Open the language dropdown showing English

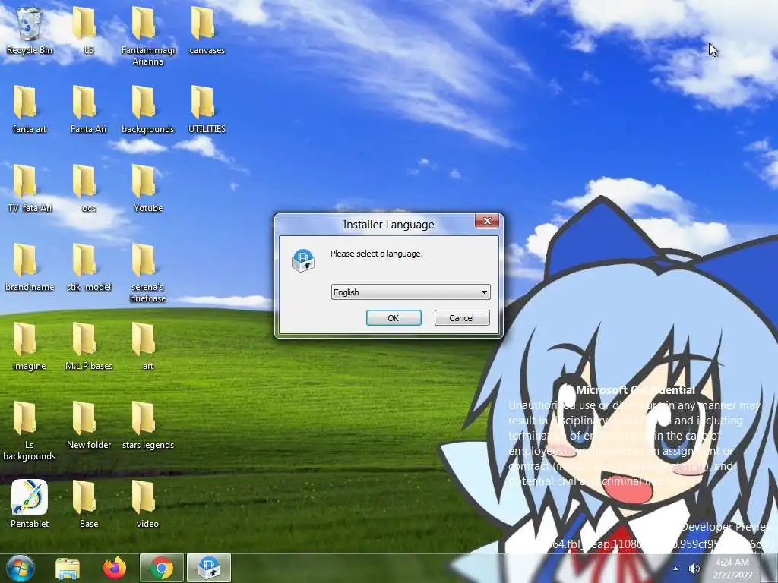point(411,292)
